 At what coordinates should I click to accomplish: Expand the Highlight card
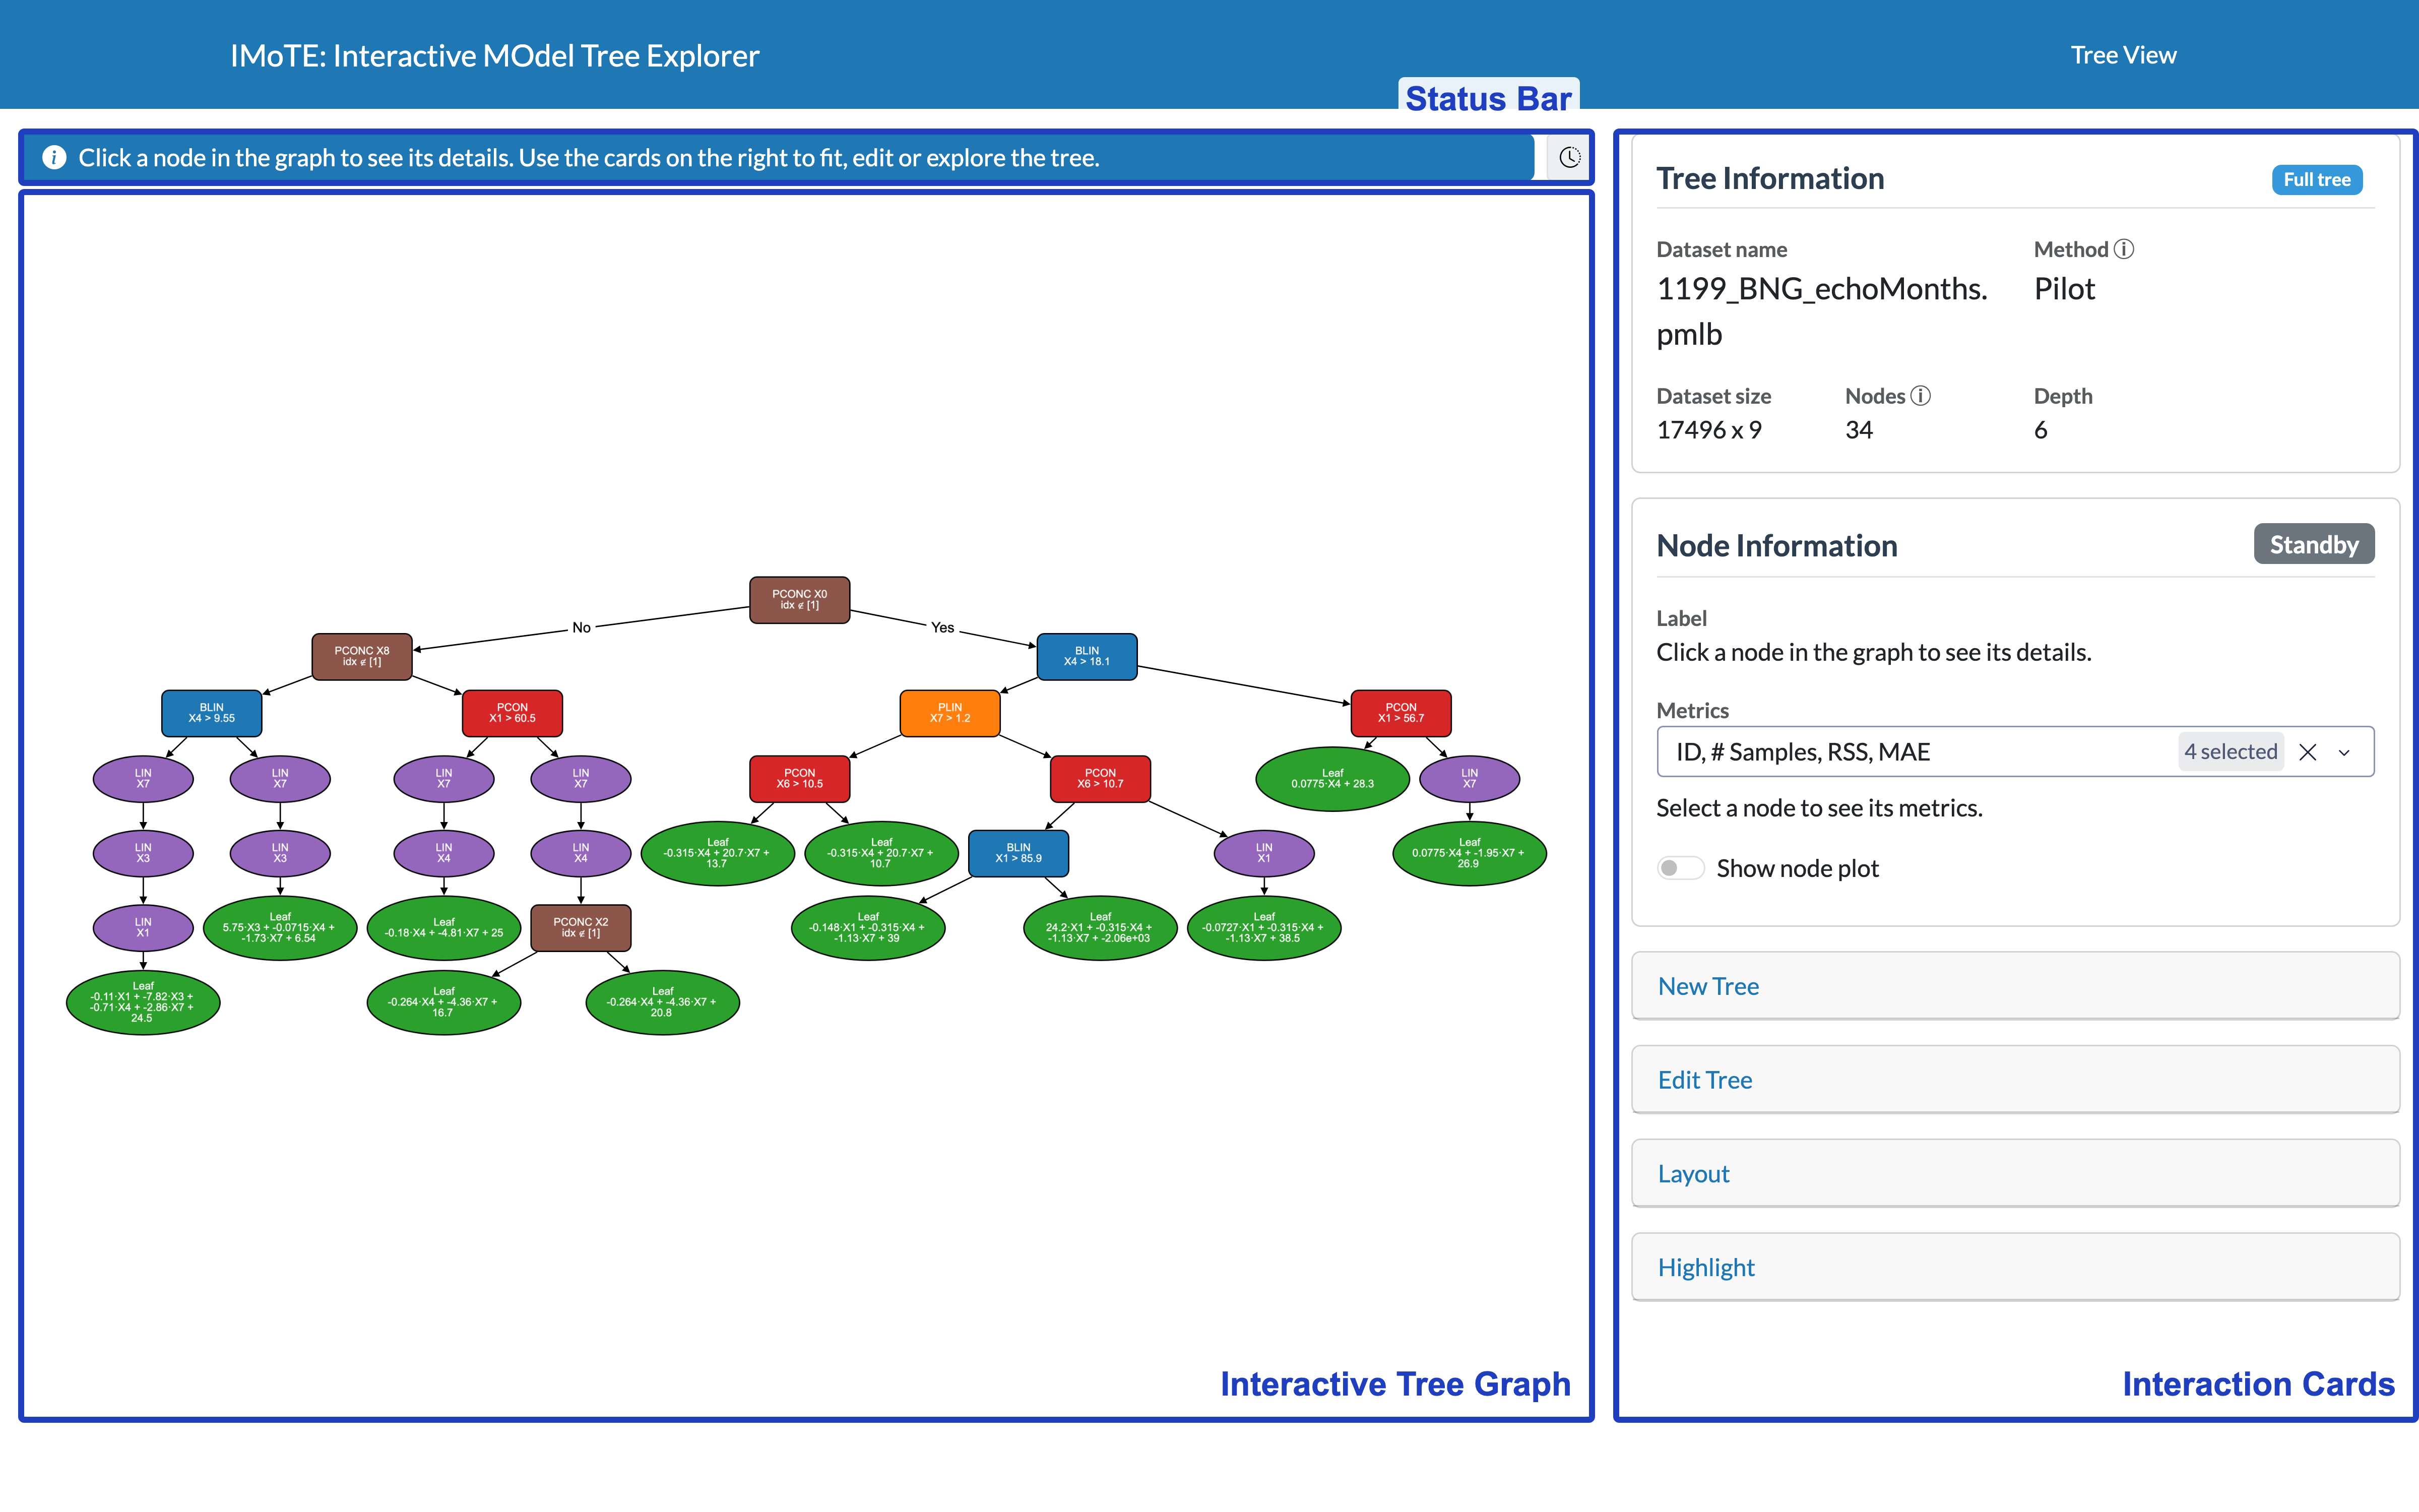(x=2015, y=1267)
